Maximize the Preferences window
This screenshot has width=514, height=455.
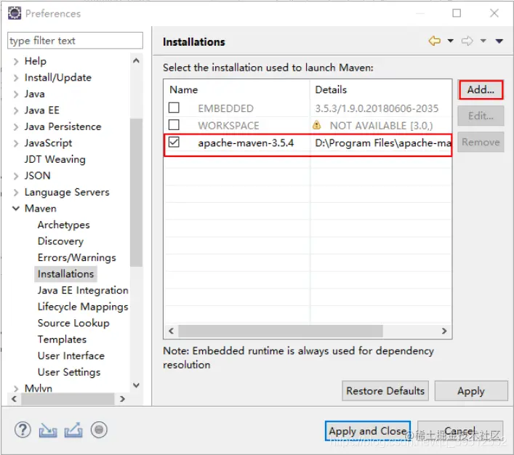[457, 13]
